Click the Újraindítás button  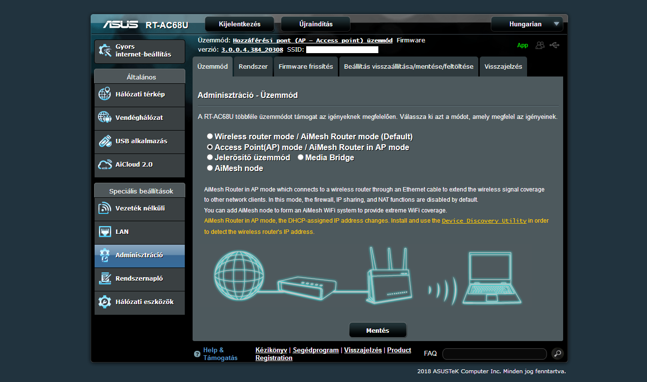coord(315,24)
